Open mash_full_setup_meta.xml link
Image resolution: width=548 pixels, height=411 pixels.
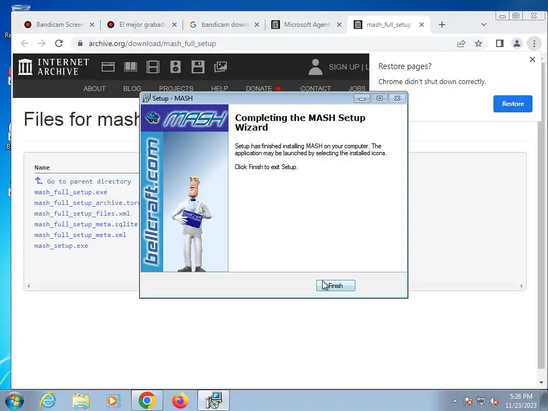(80, 235)
